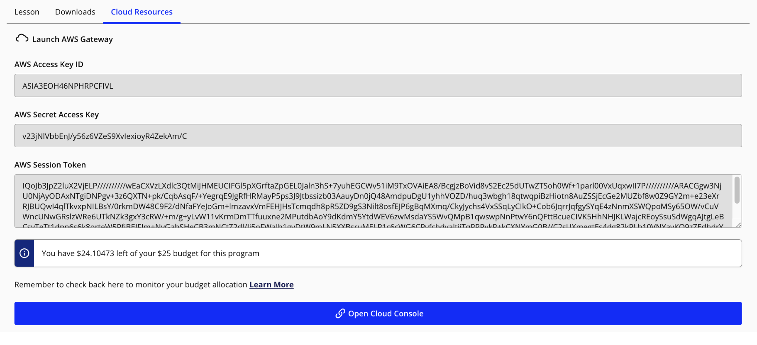Click the cloud icon beside Launch AWS Gateway
The width and height of the screenshot is (757, 345).
[22, 39]
